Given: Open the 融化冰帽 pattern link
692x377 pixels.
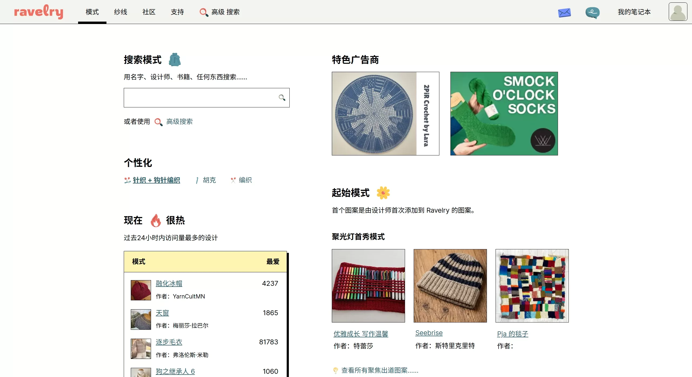Looking at the screenshot, I should pyautogui.click(x=169, y=283).
